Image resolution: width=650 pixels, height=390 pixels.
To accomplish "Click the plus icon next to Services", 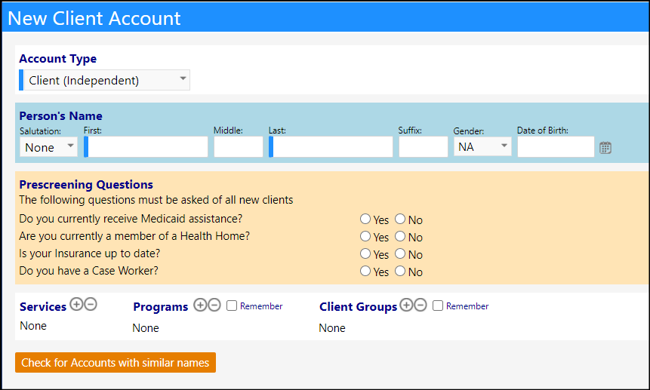I will click(76, 304).
